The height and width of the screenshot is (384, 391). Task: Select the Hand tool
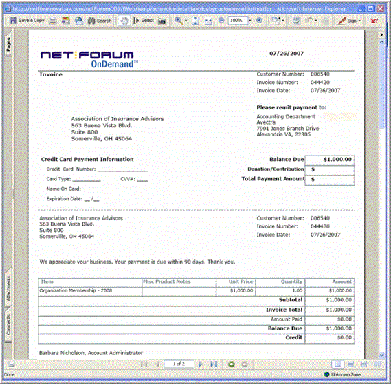(x=124, y=21)
